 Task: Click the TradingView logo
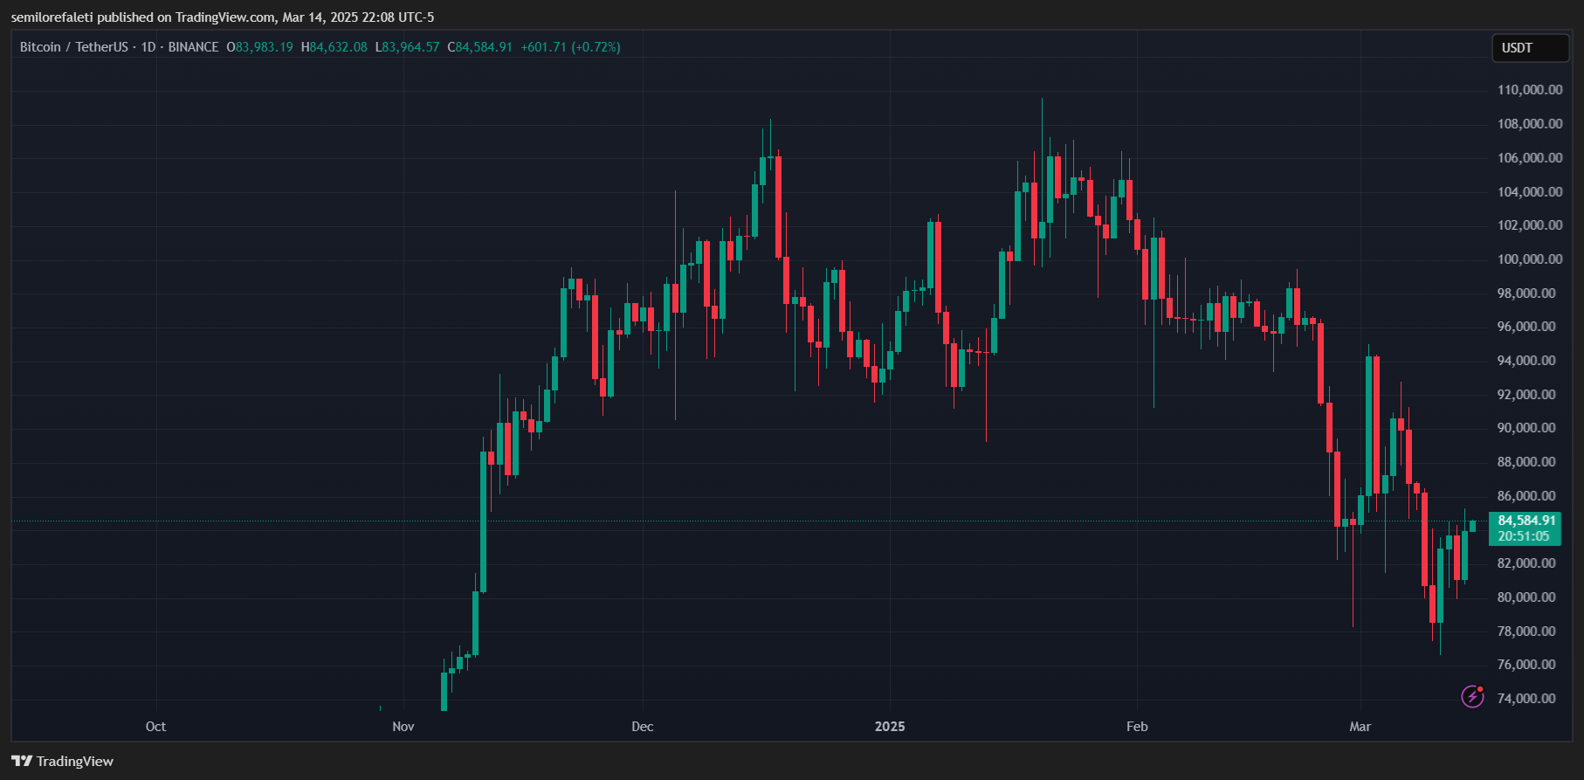coord(63,761)
